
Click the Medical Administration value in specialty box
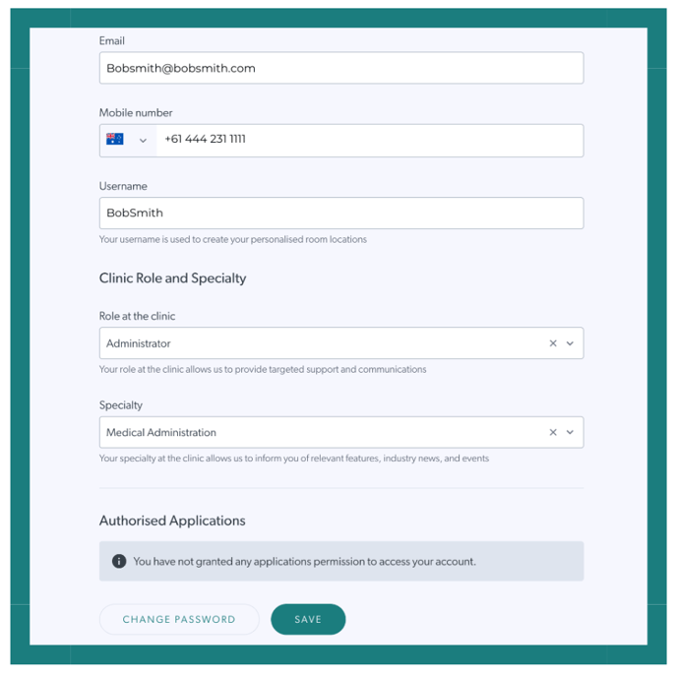click(161, 433)
